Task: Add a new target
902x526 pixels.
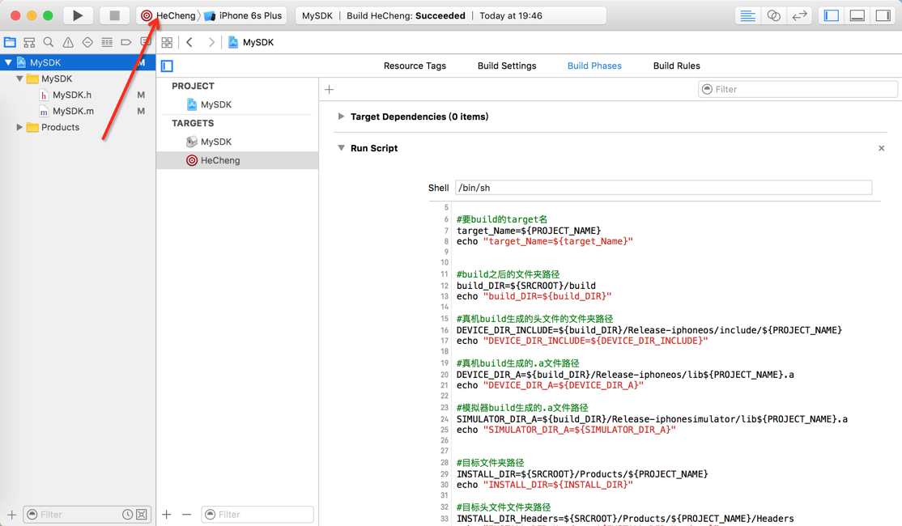Action: (x=166, y=515)
